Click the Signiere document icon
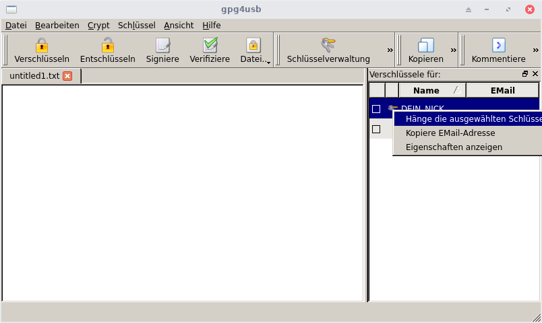Screen dimensions: 542x323 point(162,45)
